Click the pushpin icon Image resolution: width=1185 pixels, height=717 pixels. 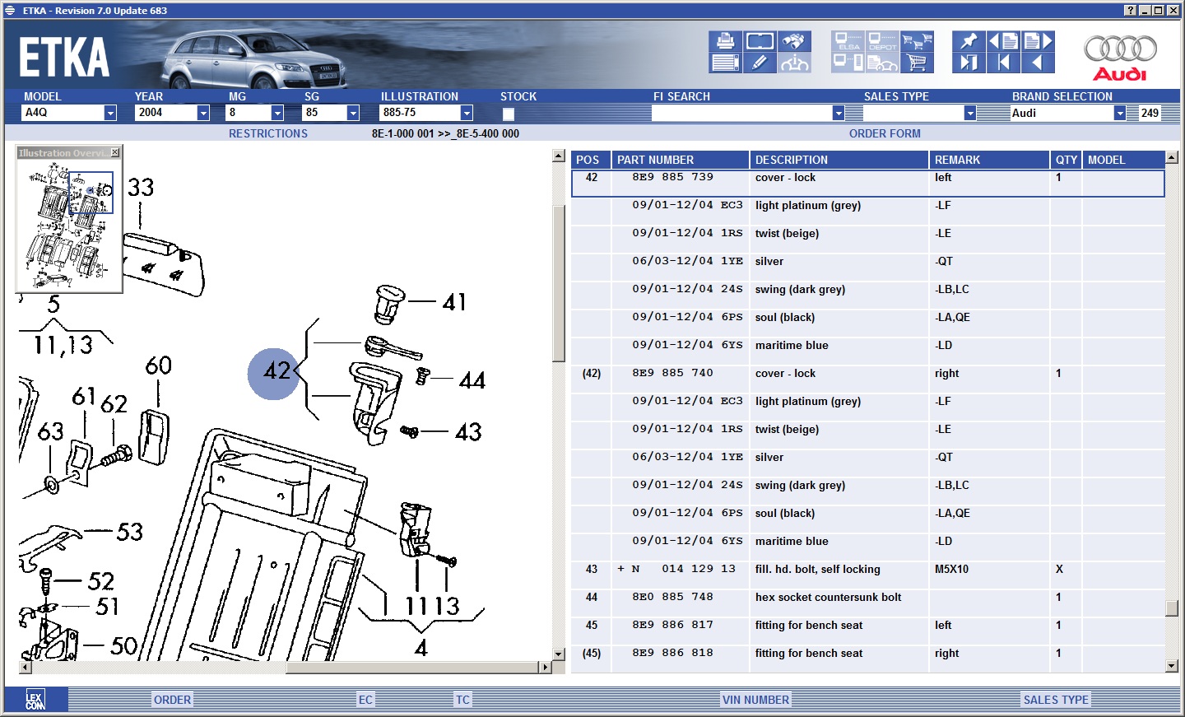point(969,41)
